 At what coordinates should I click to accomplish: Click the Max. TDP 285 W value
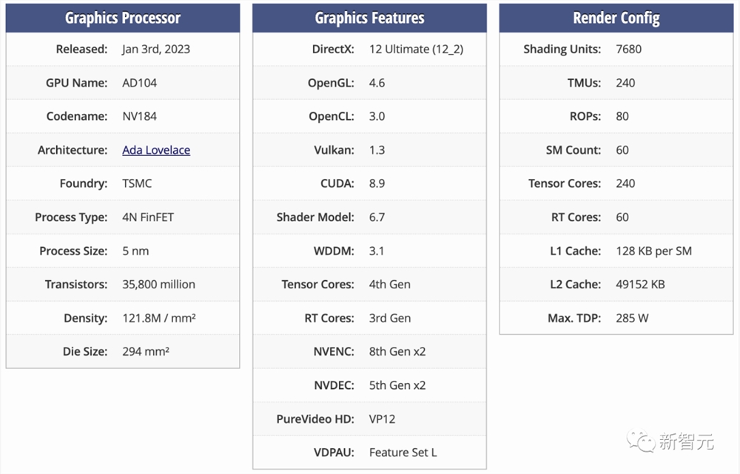pos(632,318)
